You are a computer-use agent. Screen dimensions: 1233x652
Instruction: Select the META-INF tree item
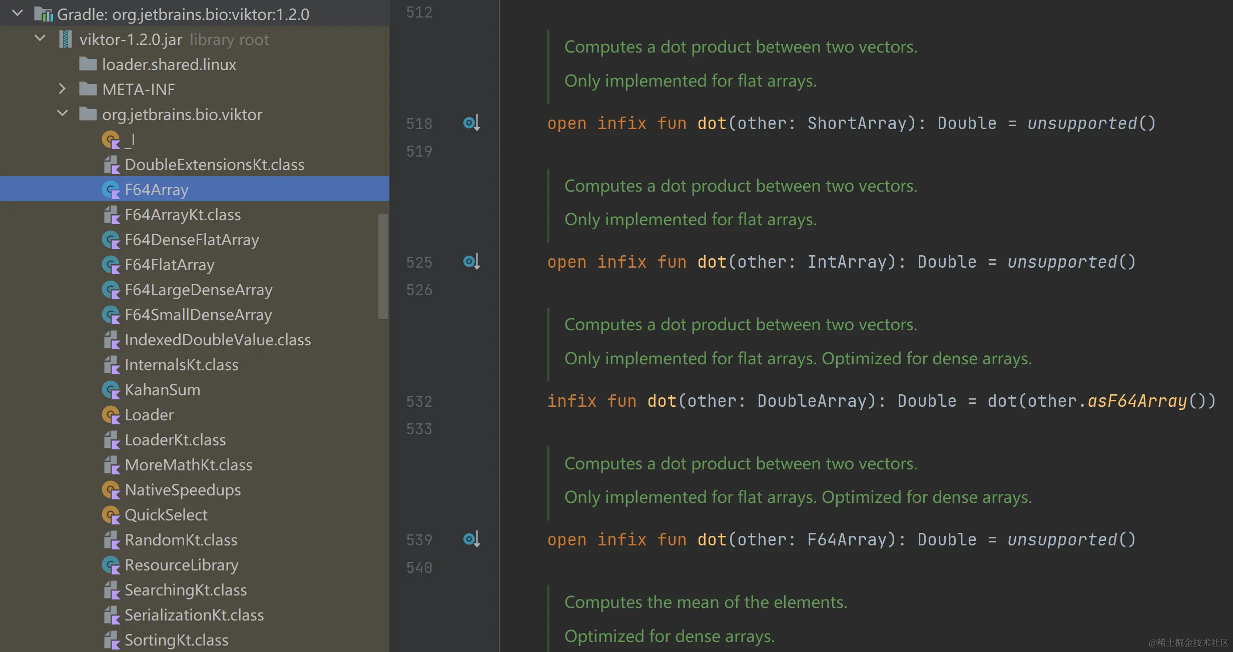click(139, 90)
